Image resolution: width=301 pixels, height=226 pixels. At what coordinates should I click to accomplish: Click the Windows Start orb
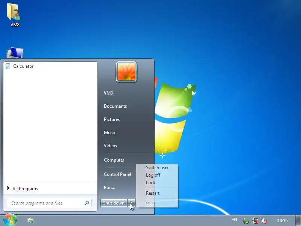coord(10,220)
